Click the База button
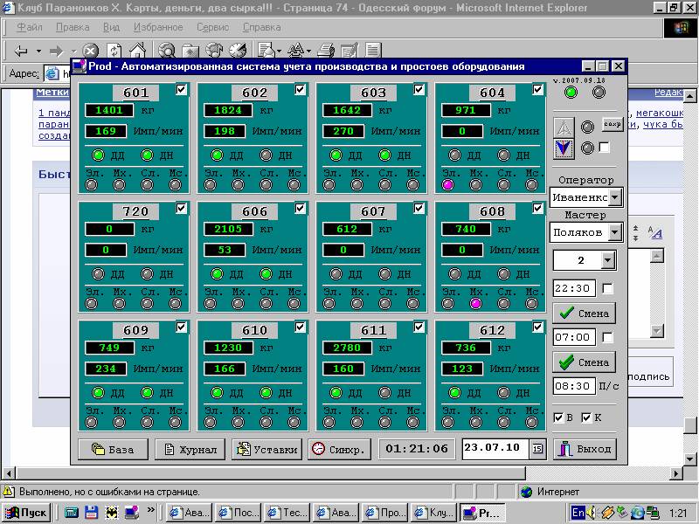699x524 pixels. (x=113, y=449)
